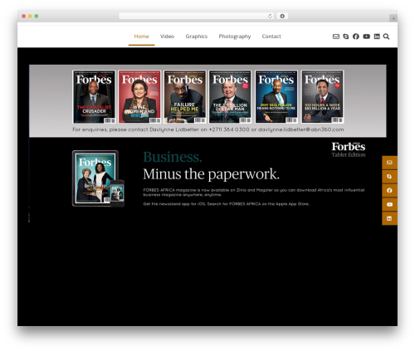Click the orange sidebar Facebook button
The height and width of the screenshot is (351, 415).
point(389,191)
